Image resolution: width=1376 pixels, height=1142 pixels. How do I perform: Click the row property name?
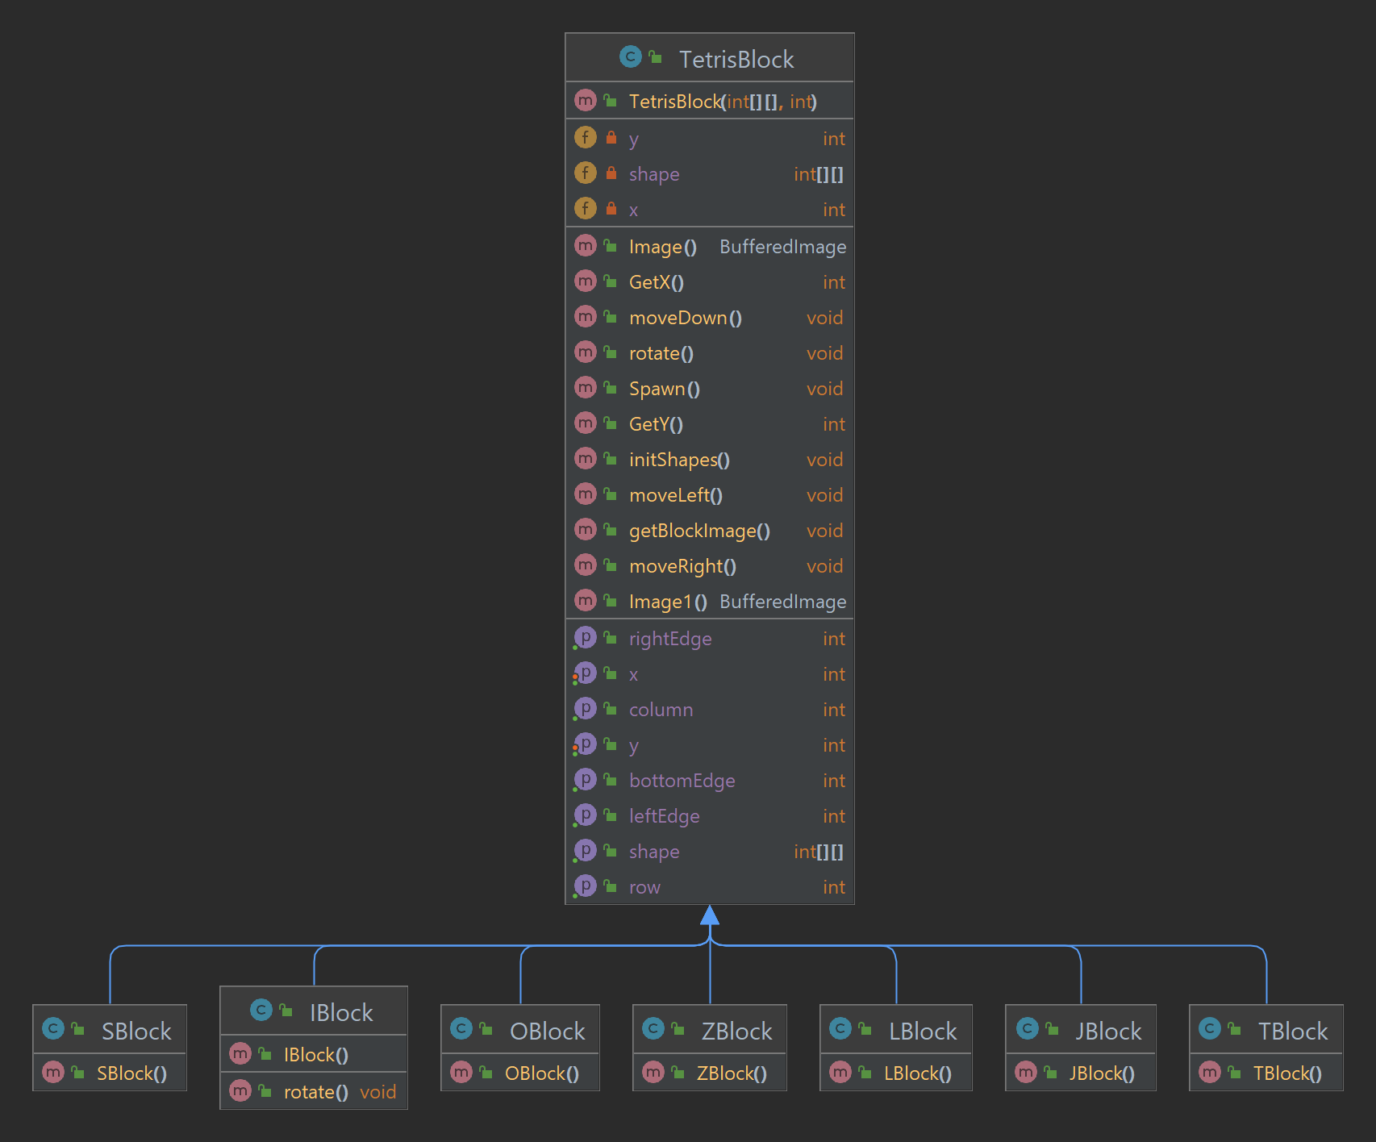pos(644,887)
